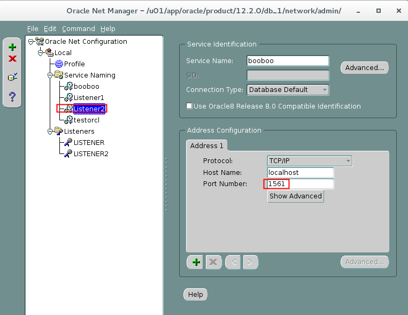408x315 pixels.
Task: Select the LISTENER2 listener icon in tree
Action: tap(68, 154)
